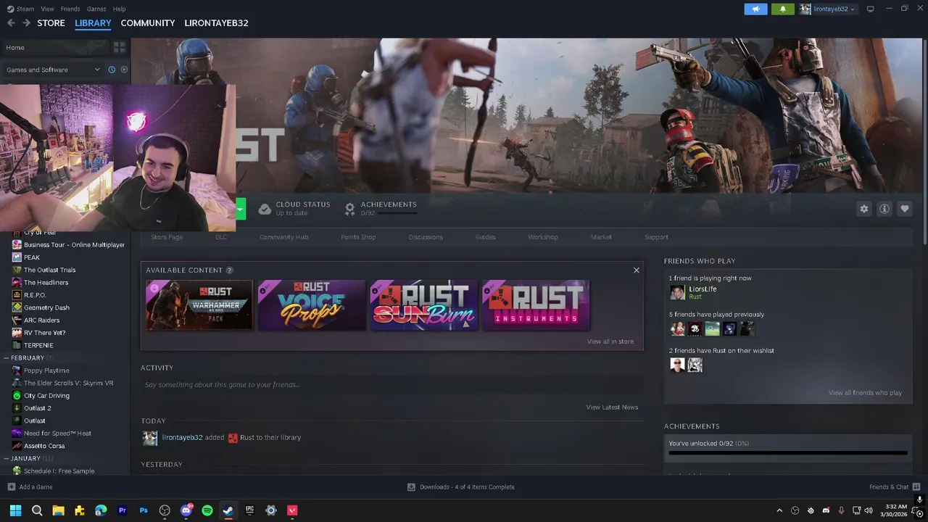Screen dimensions: 928x522
Task: Click View Latest News
Action: (612, 407)
